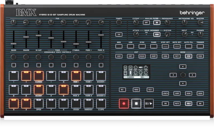
Task: Toggle the USB button
Action: [131, 46]
